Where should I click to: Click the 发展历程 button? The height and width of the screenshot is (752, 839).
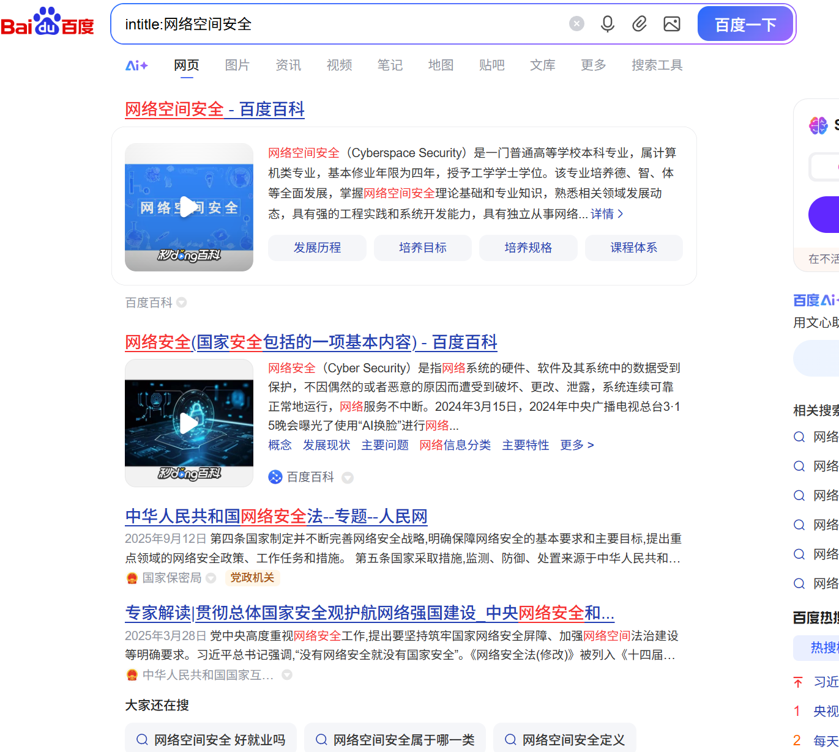tap(317, 248)
